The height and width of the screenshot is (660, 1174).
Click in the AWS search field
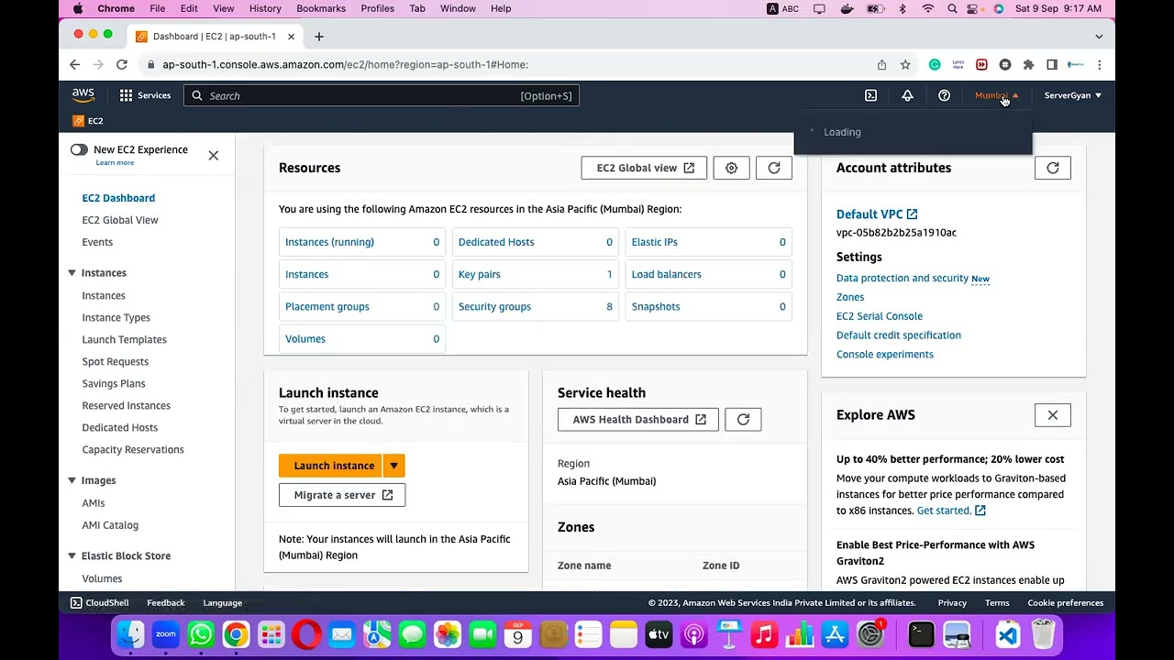382,95
